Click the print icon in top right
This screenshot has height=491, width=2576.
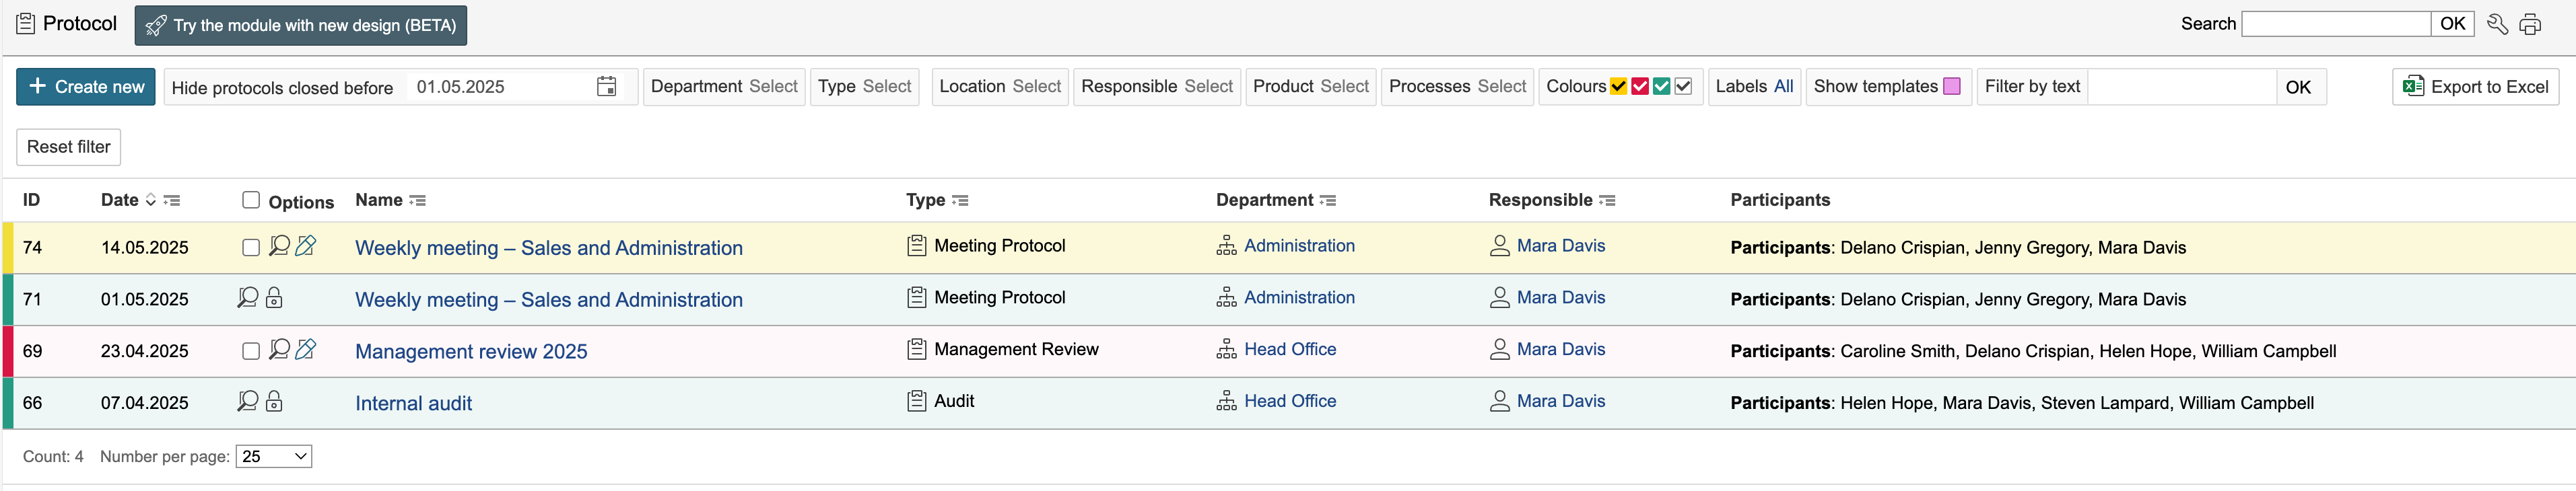click(x=2530, y=25)
